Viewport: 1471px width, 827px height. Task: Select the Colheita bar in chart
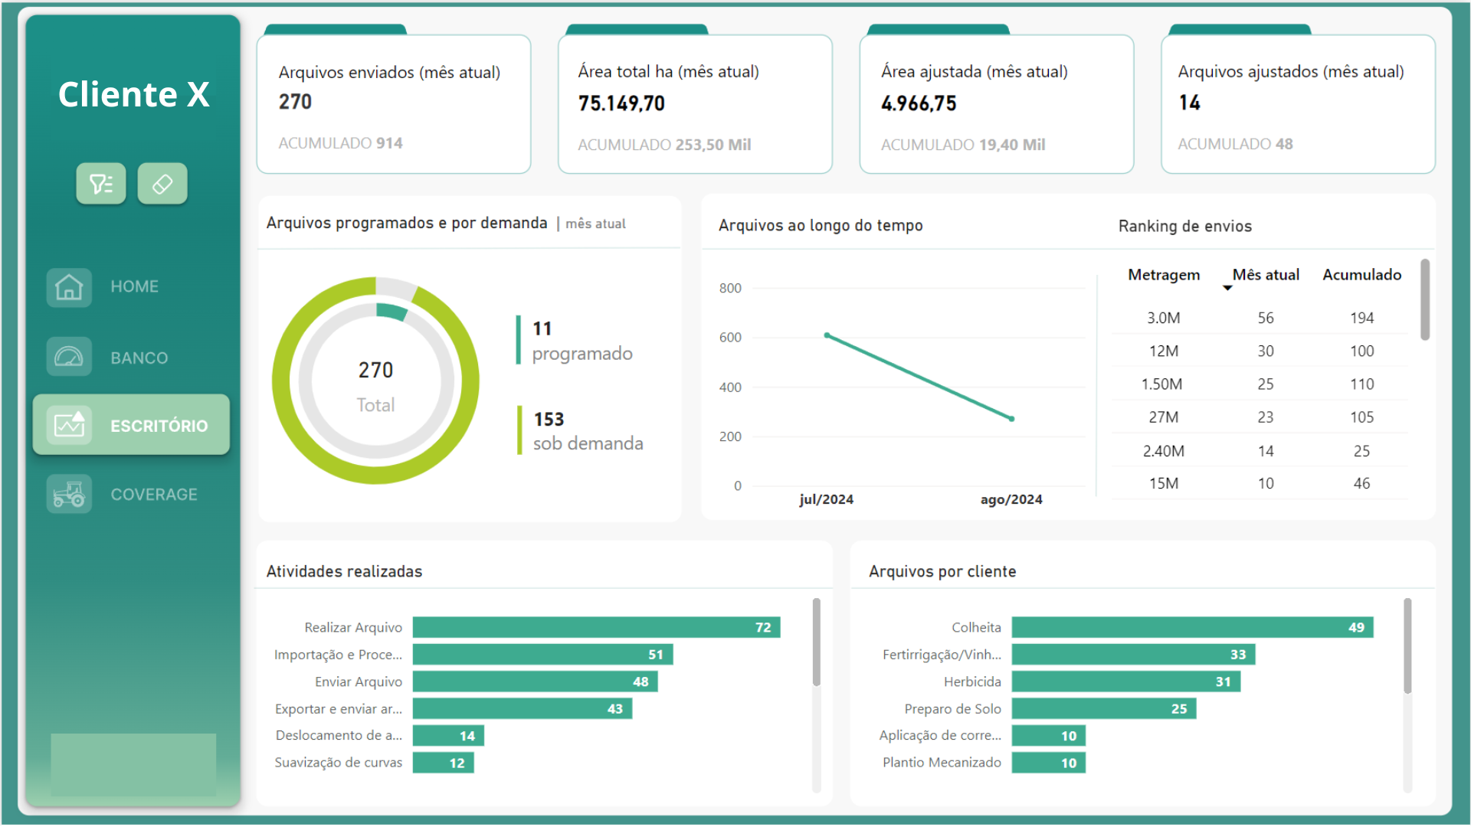pyautogui.click(x=1191, y=627)
